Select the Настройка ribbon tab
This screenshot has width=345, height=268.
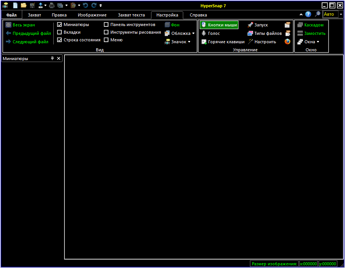coord(167,15)
